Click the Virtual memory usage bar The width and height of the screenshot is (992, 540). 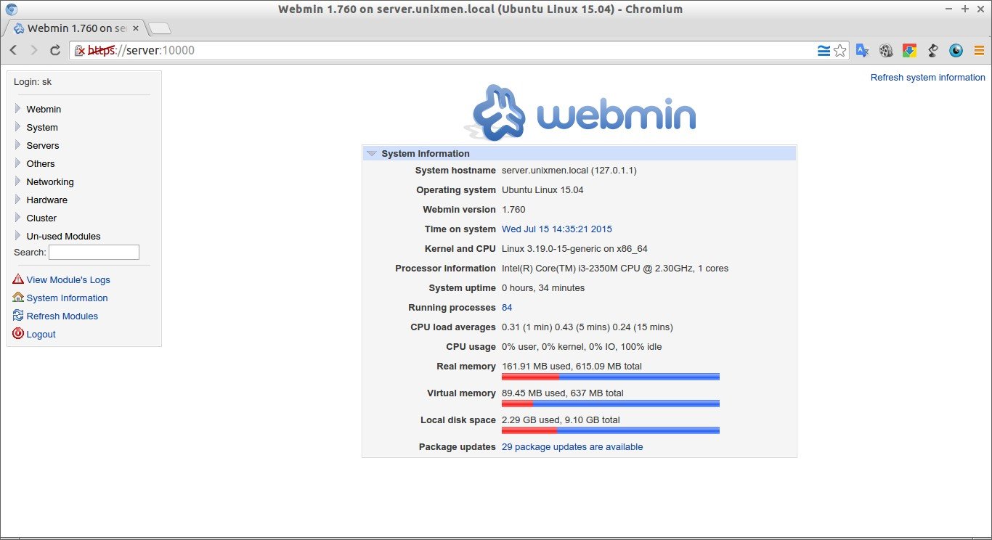611,404
